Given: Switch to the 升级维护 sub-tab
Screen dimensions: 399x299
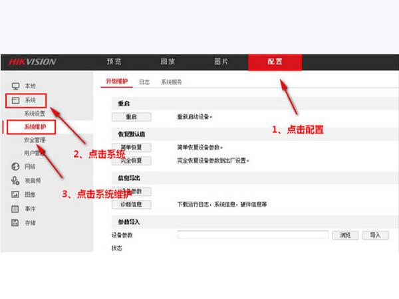Looking at the screenshot, I should coord(117,81).
